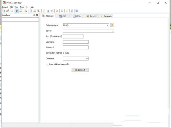Check Load tables dynamically option
The image size is (171, 128).
click(x=48, y=64)
